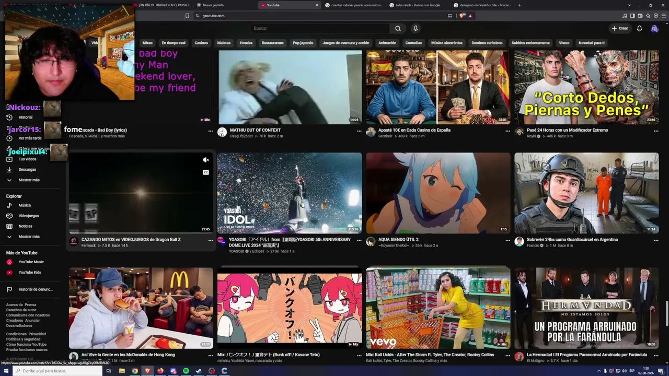Open Spotify from the taskbar
The height and width of the screenshot is (376, 669).
point(186,371)
